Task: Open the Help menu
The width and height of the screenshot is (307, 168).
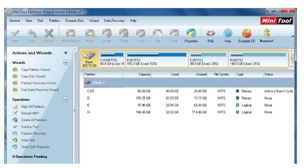Action: [133, 21]
